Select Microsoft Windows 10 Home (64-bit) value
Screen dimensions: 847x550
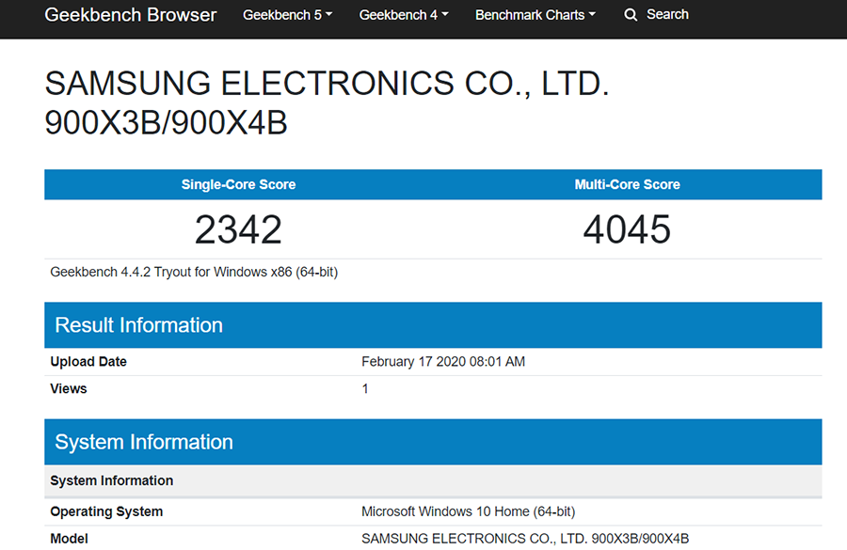pos(469,511)
